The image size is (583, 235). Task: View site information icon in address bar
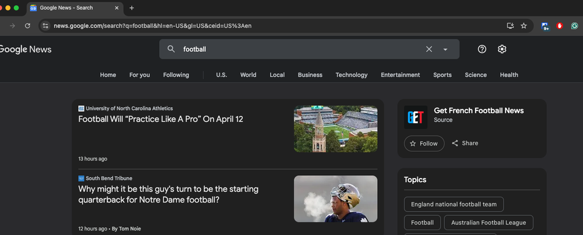point(46,26)
